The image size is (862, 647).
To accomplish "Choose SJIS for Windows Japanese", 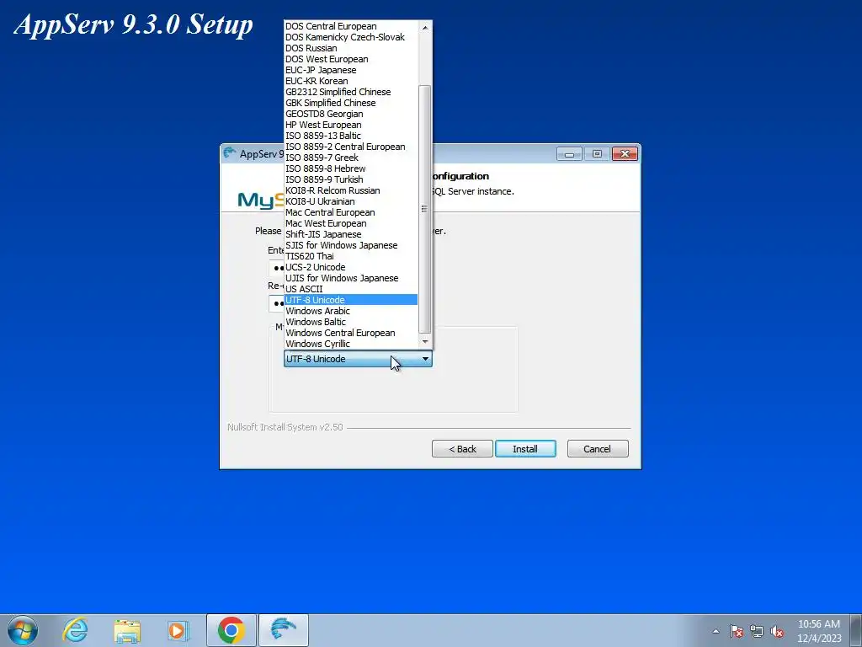I will 351,245.
